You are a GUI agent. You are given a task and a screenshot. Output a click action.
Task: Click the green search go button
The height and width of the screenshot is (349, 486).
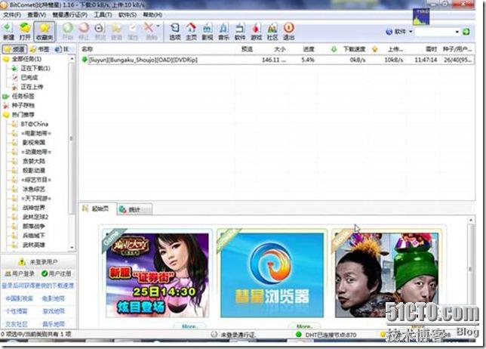pyautogui.click(x=466, y=32)
